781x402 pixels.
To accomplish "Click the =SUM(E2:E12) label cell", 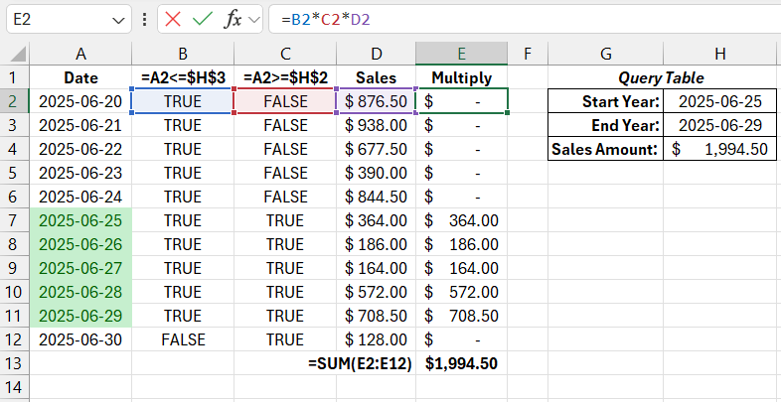I will coord(362,363).
